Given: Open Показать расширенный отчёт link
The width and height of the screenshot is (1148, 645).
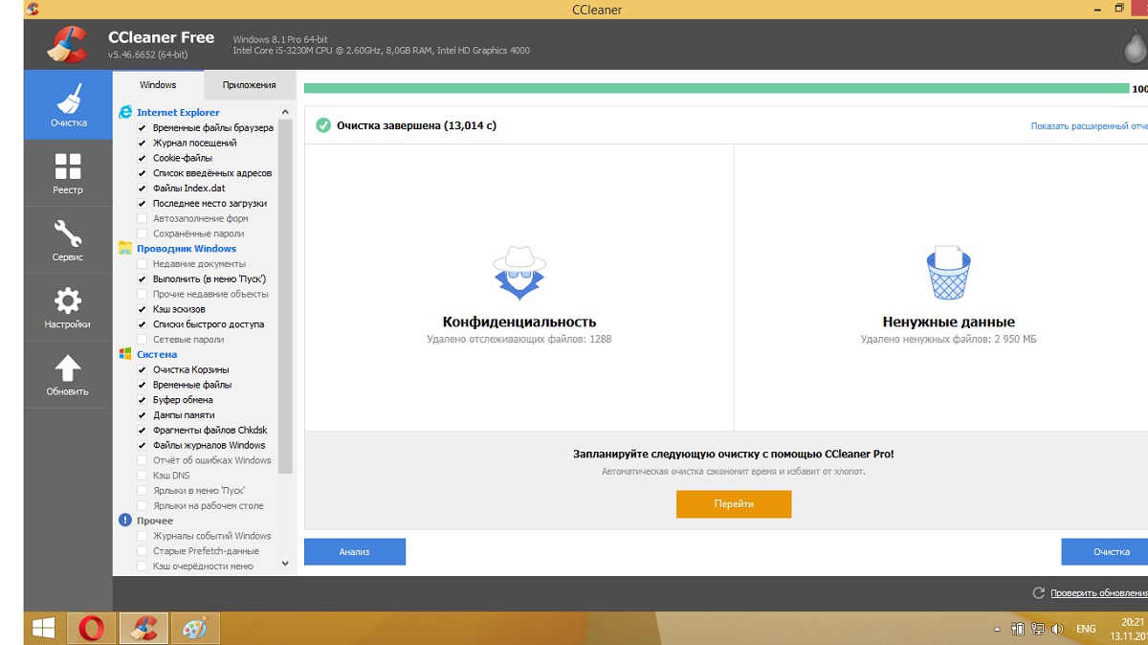Looking at the screenshot, I should pos(1089,126).
